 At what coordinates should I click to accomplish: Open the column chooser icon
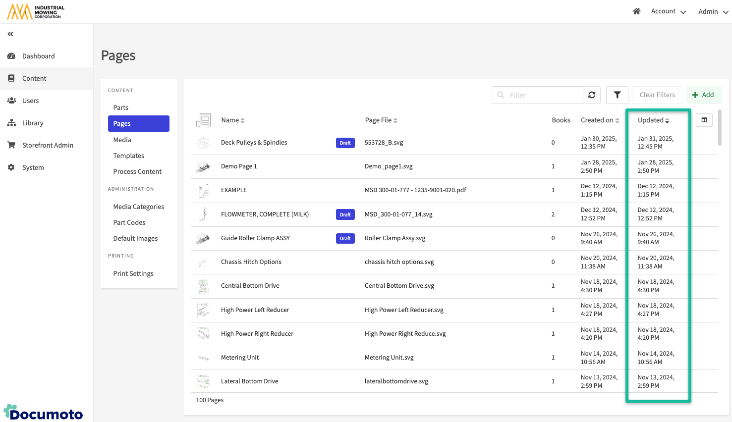pos(704,120)
